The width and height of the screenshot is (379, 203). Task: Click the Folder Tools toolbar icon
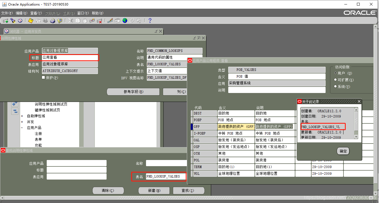139,21
